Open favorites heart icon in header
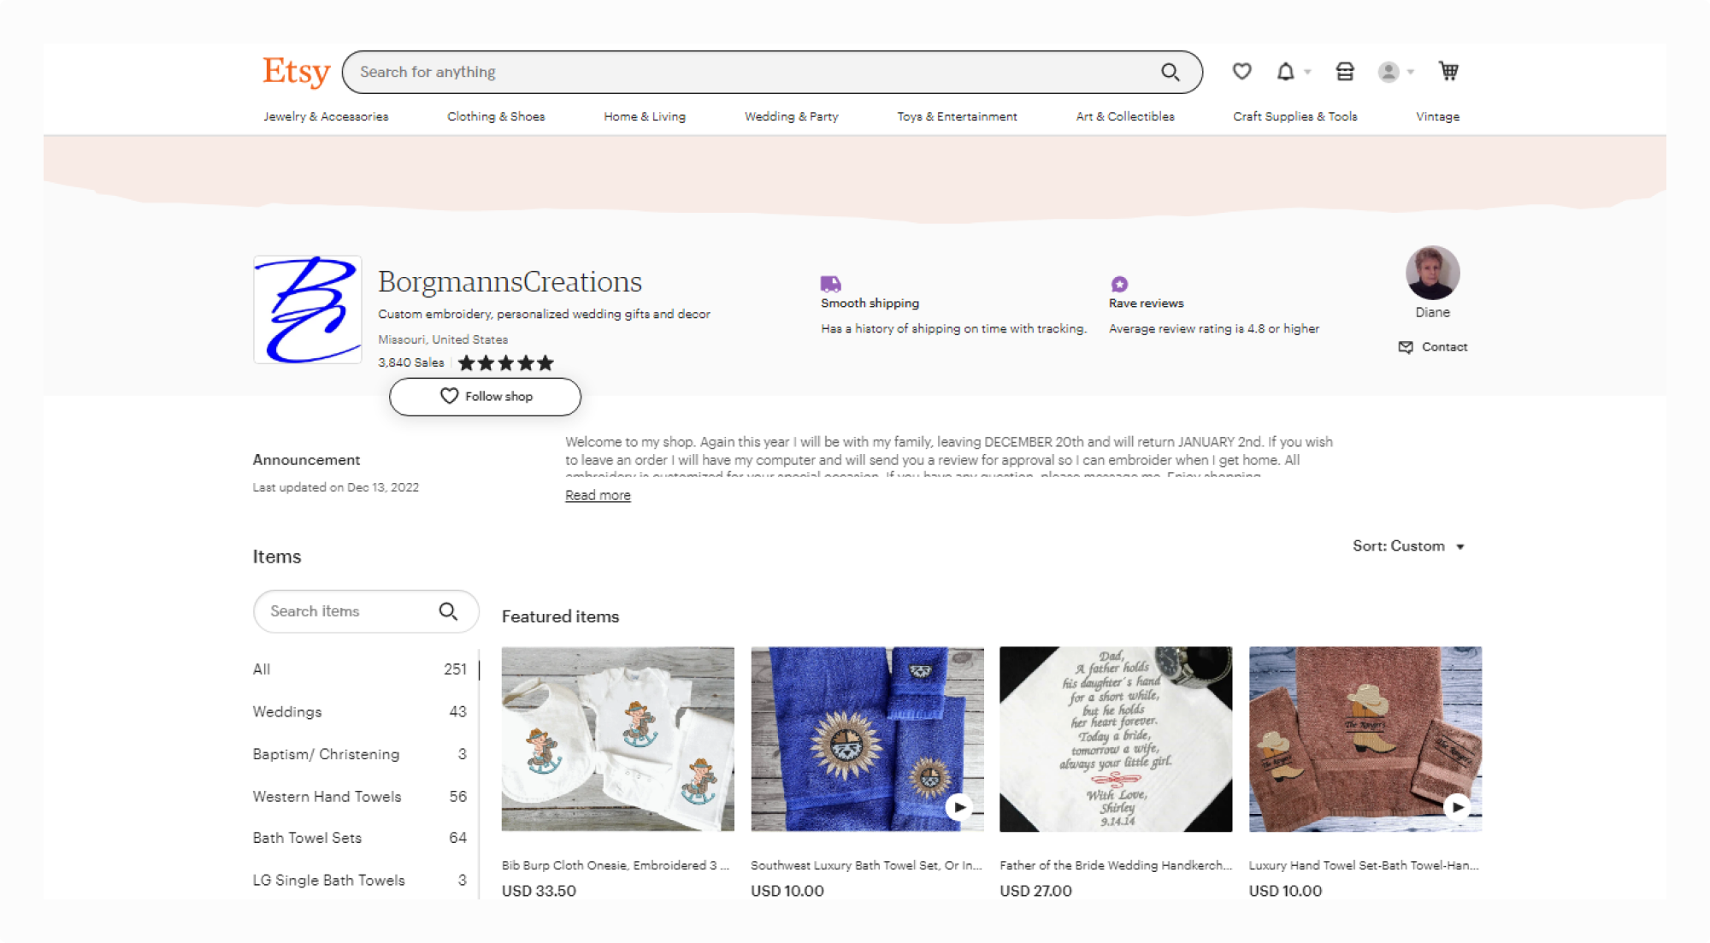The image size is (1710, 943). click(x=1241, y=72)
